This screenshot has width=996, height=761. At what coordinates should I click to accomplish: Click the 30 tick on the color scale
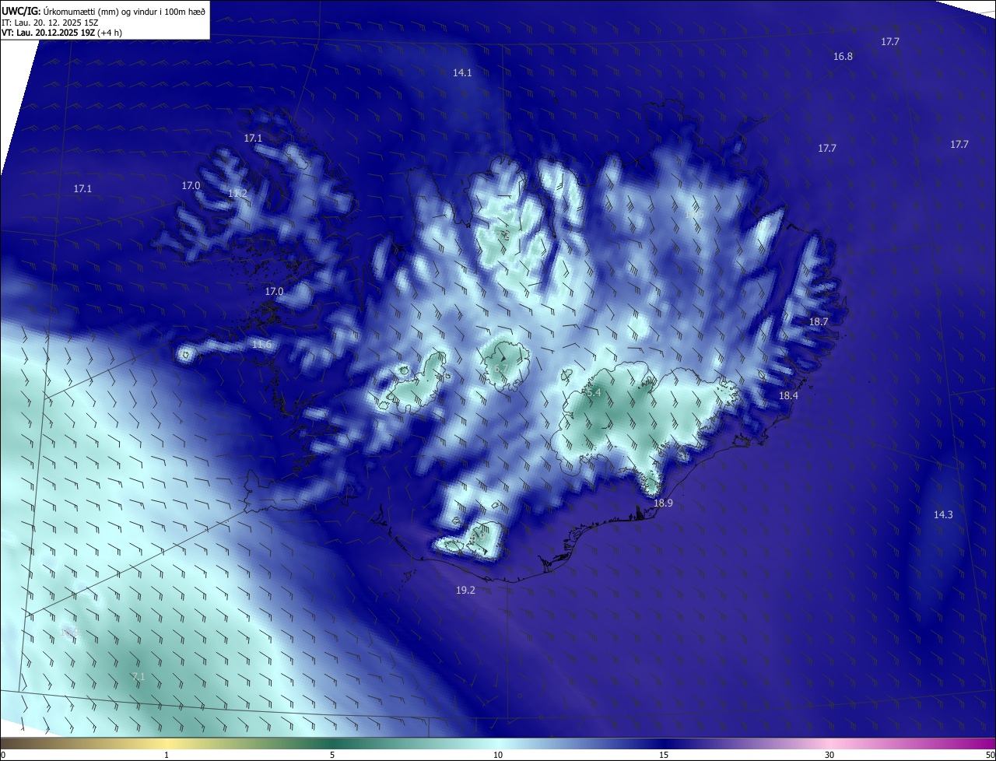829,755
